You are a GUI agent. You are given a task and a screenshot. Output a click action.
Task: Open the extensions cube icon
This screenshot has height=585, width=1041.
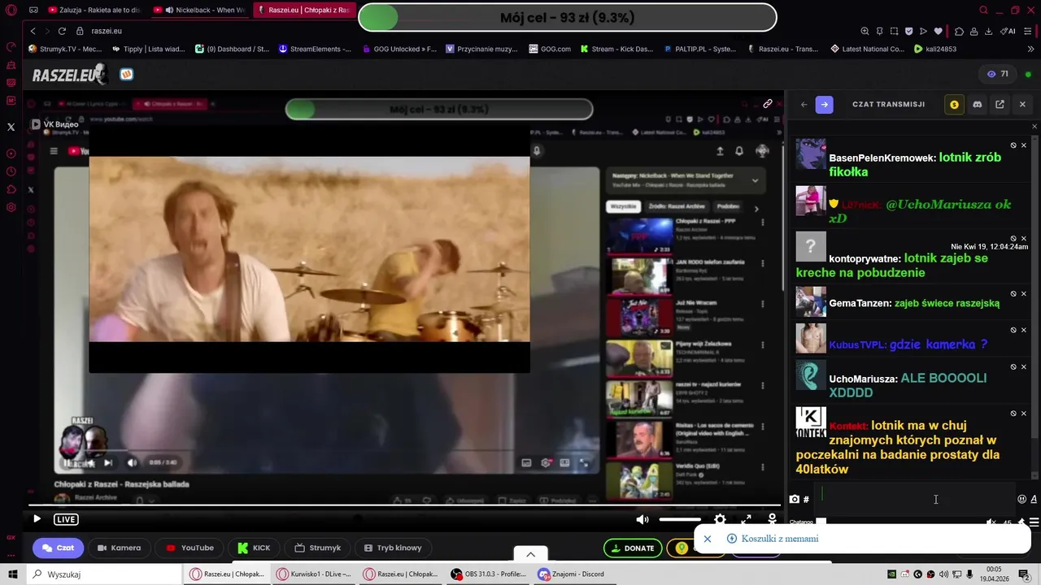point(959,31)
